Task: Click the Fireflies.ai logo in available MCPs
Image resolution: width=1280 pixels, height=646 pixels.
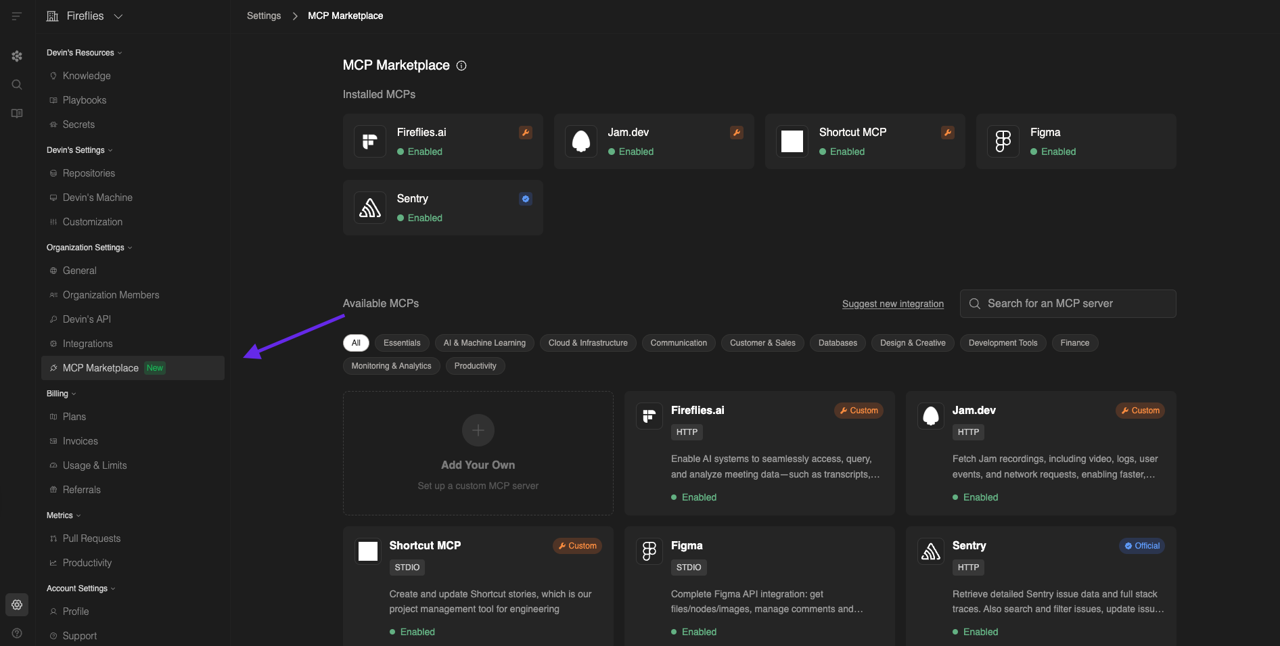Action: click(649, 416)
